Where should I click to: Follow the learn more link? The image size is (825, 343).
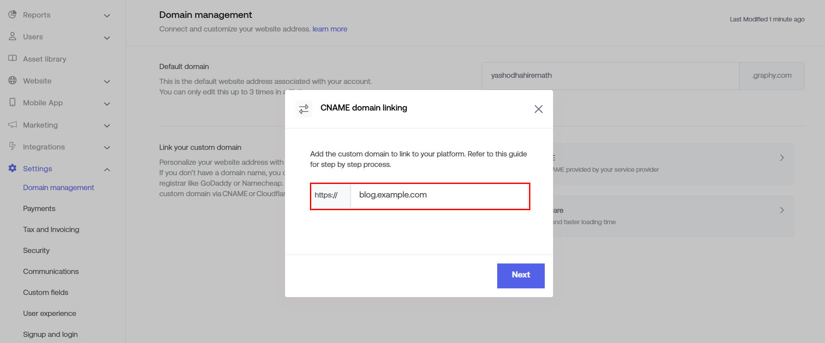coord(330,29)
